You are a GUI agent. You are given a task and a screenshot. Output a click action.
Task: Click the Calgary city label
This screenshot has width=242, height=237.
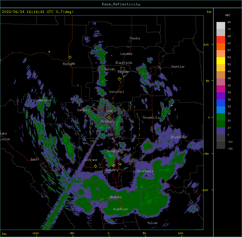pos(112,170)
